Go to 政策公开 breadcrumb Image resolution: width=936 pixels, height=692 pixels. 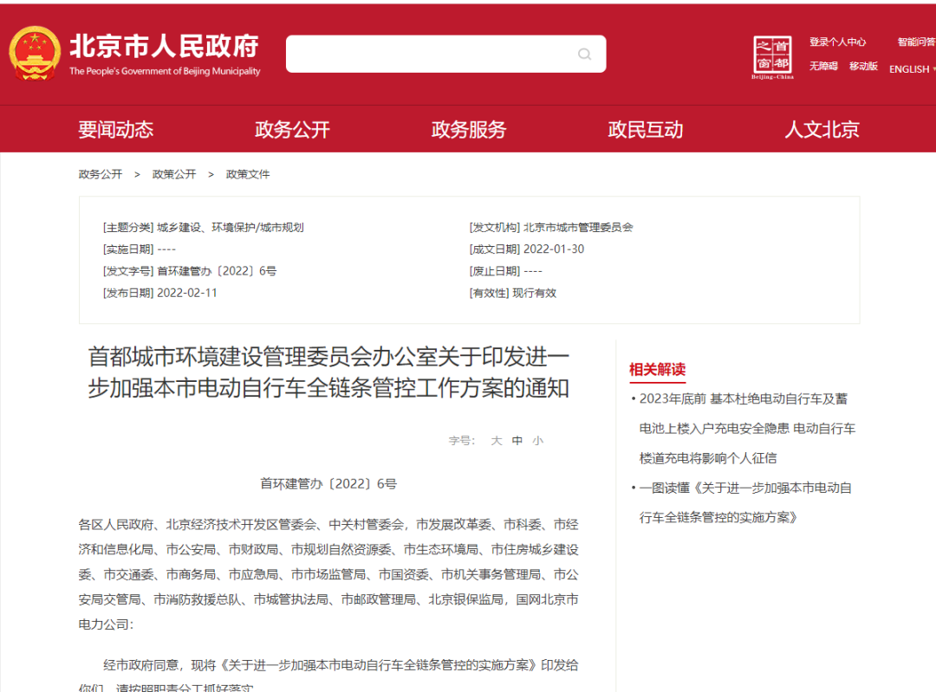point(173,174)
